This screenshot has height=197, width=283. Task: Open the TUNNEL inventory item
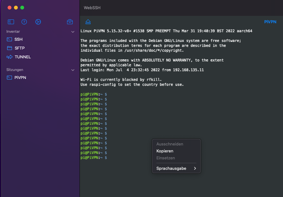[x=23, y=57]
